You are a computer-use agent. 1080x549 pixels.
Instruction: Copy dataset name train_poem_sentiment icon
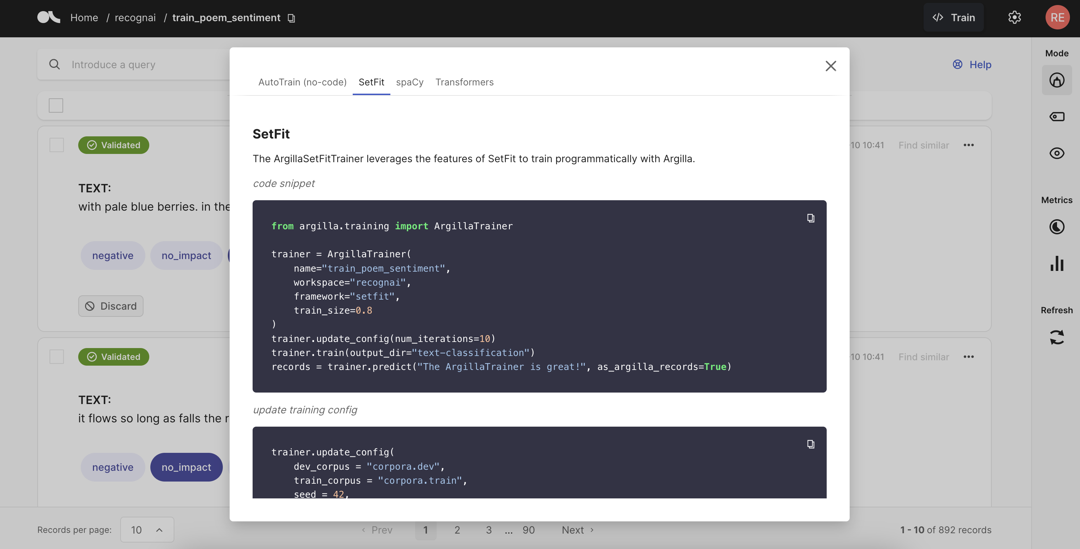tap(291, 18)
